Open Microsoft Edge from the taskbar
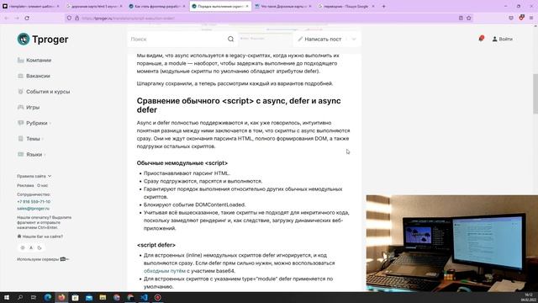This screenshot has width=538, height=303. pos(48,297)
